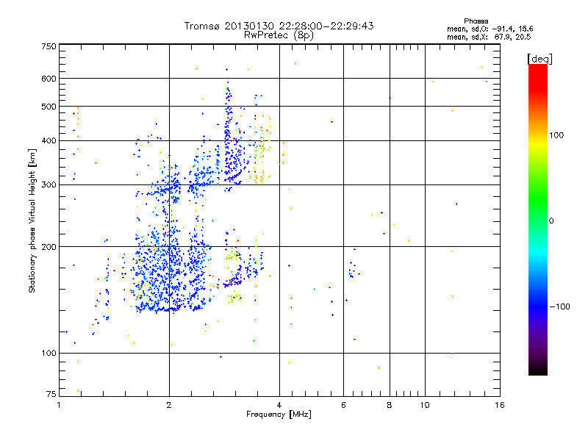588x441 pixels.
Task: Click the plot title 'Tromsø 20130130 22:28:00-22:29:43'
Action: (x=279, y=26)
